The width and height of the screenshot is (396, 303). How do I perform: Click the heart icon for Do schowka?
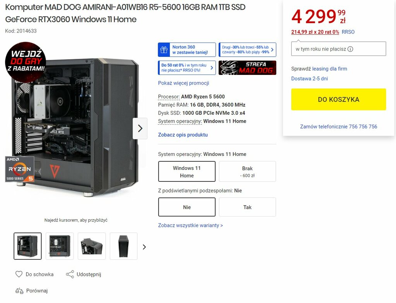pos(19,274)
